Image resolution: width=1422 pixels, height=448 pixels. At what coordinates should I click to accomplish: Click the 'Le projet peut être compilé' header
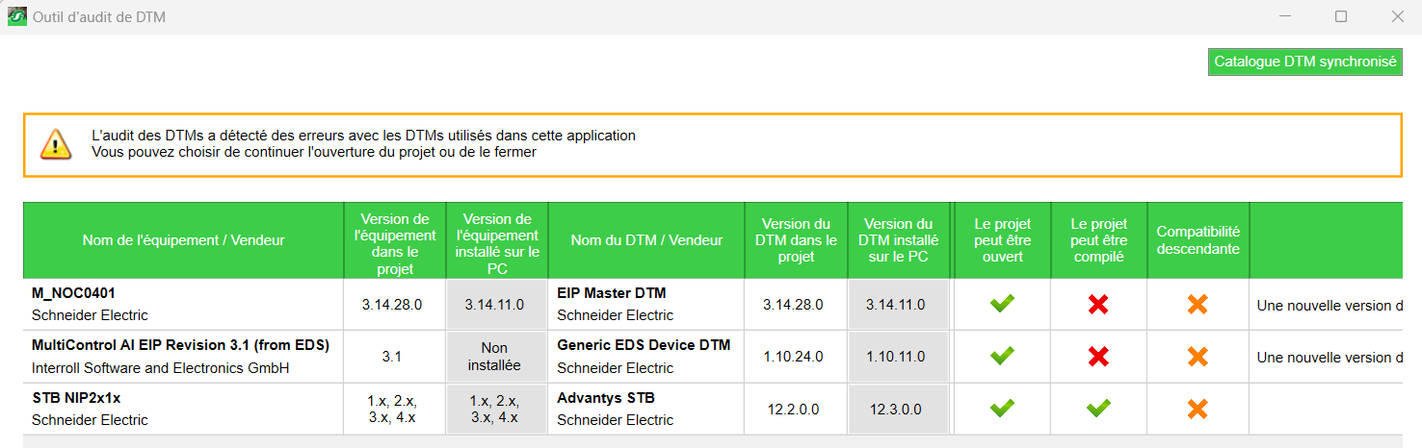click(1097, 240)
